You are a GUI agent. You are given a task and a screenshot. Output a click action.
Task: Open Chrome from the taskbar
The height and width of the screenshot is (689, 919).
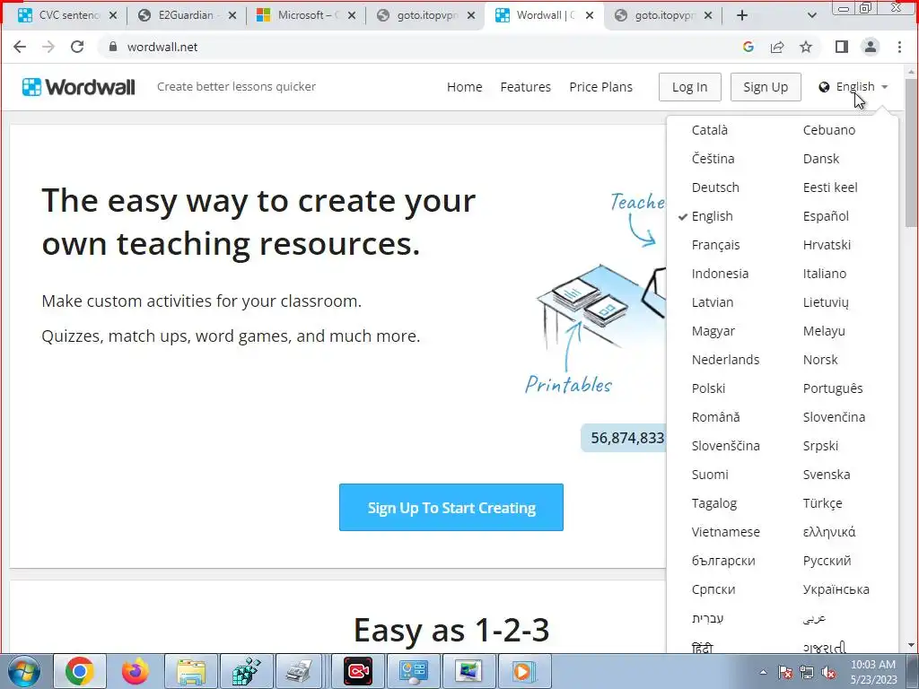(80, 671)
